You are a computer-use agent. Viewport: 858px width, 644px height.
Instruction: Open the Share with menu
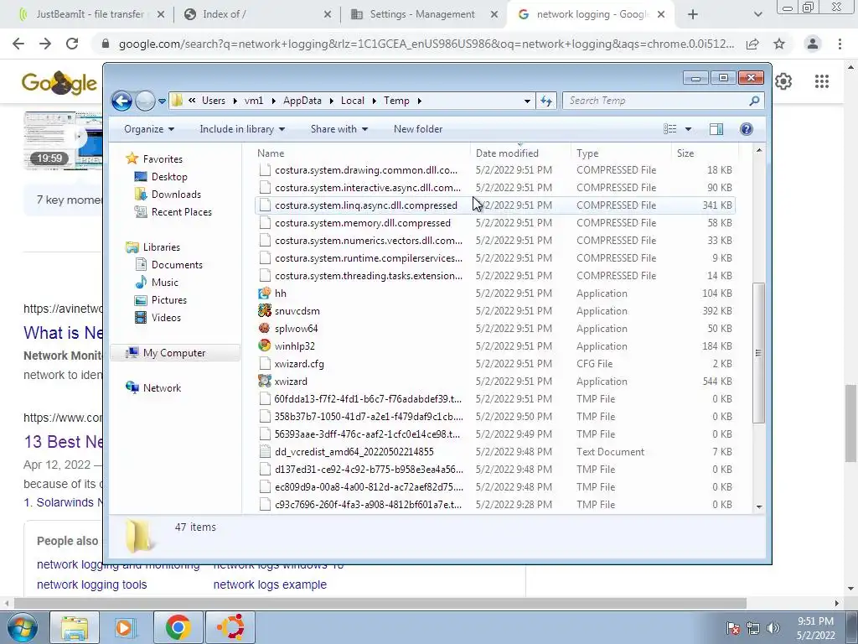339,129
